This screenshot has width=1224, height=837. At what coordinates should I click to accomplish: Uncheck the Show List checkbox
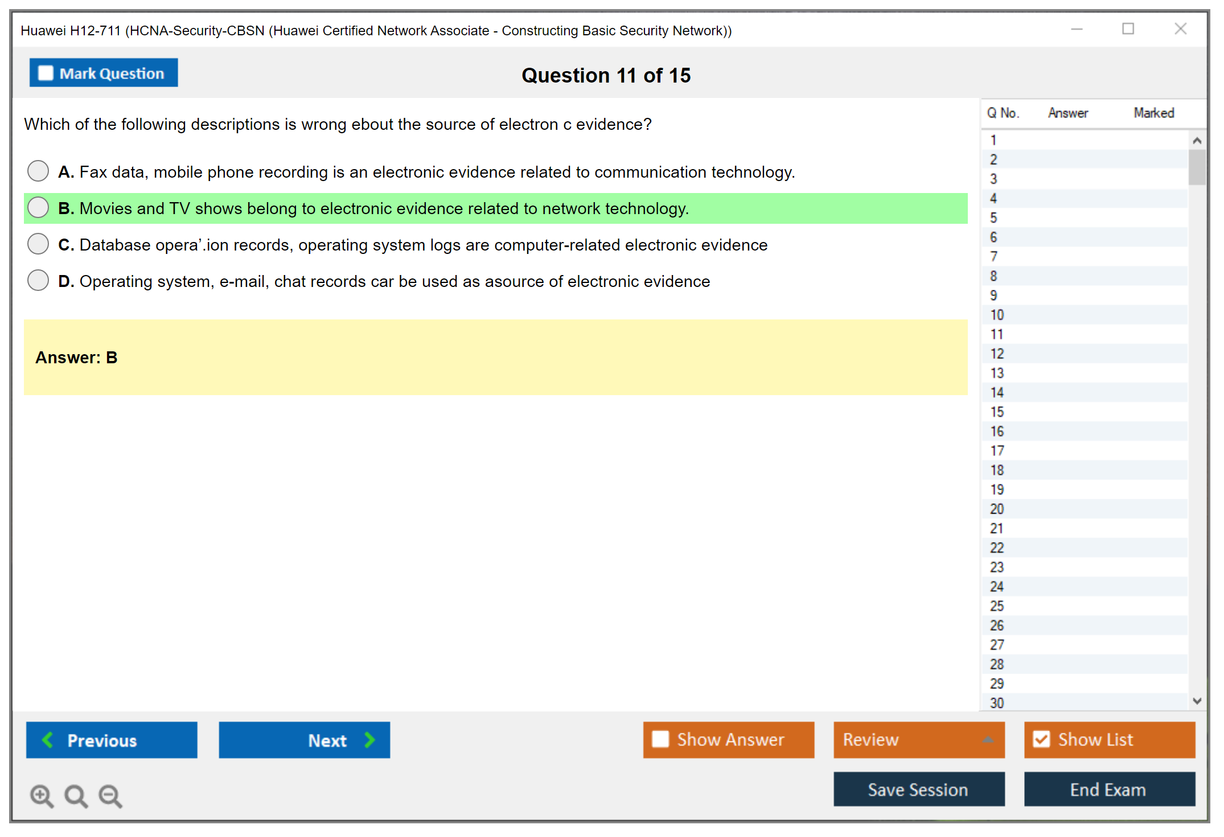point(1041,739)
